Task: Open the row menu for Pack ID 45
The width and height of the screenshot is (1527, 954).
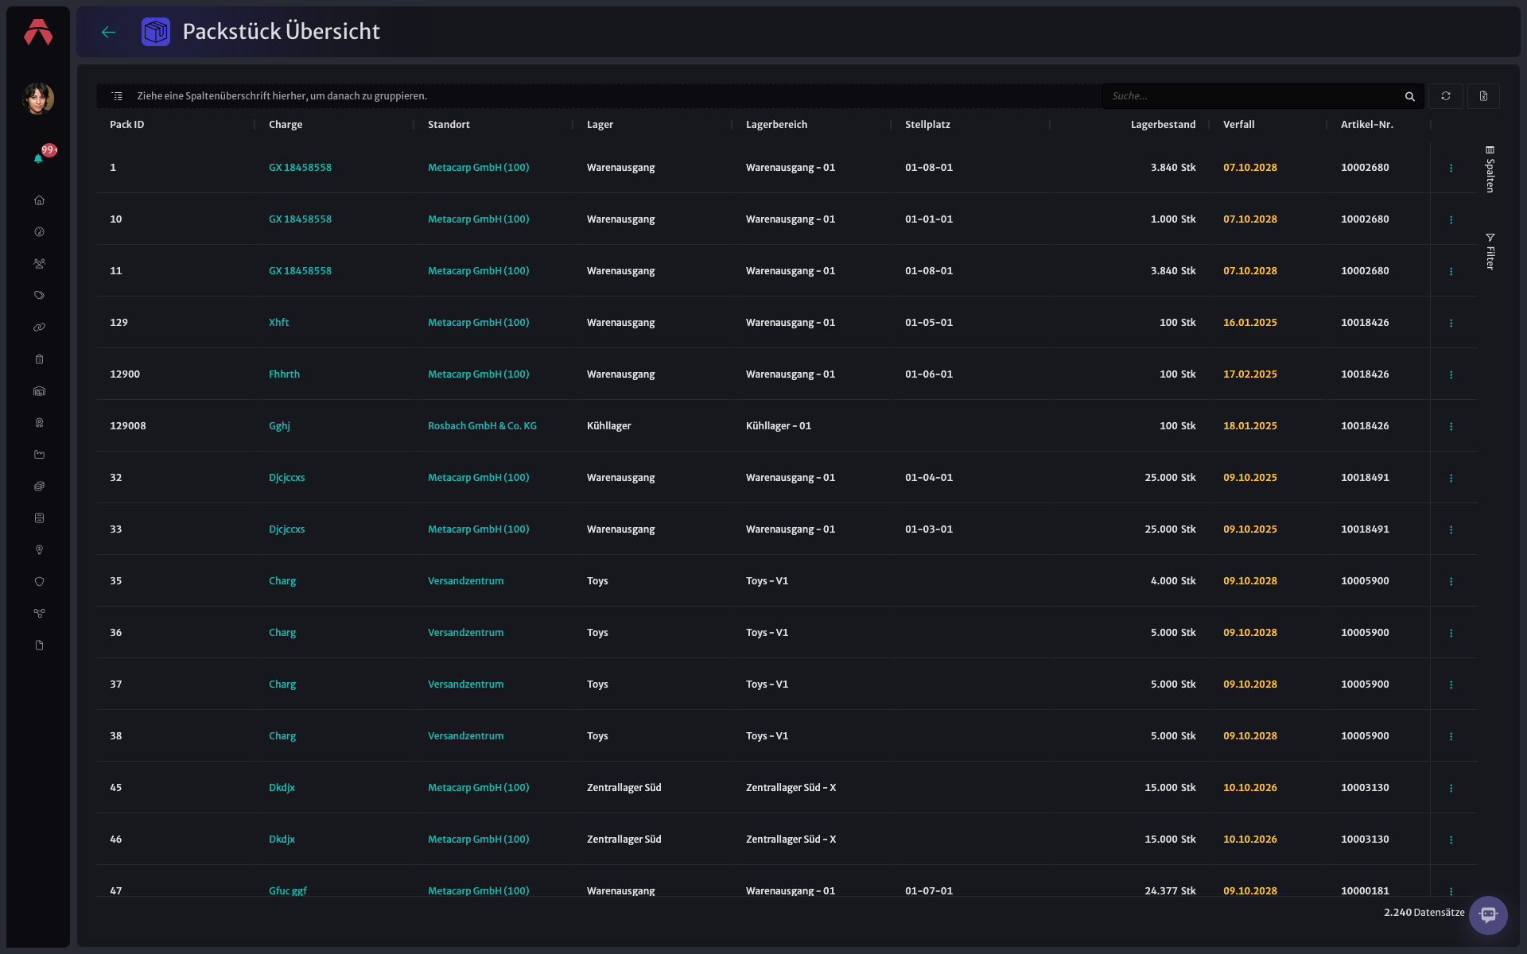Action: point(1451,788)
